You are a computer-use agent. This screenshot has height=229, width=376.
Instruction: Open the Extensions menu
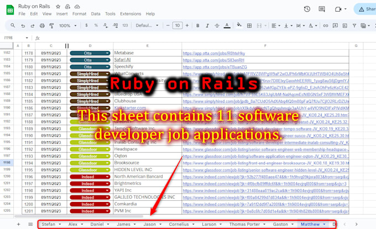[x=130, y=14]
